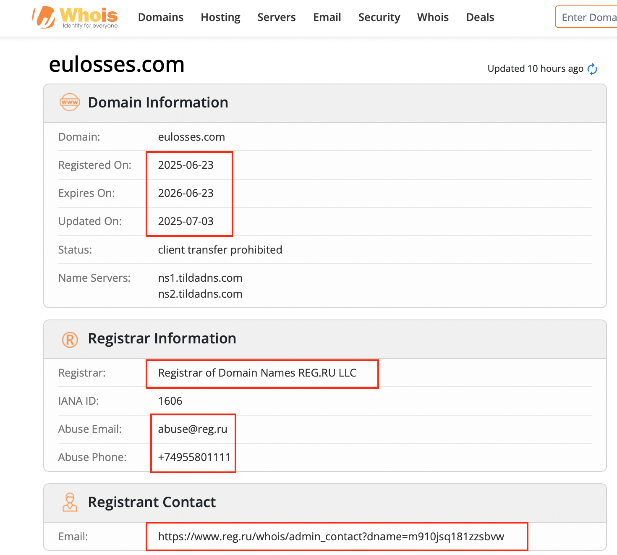Image resolution: width=617 pixels, height=555 pixels.
Task: Click the registered R icon beside Registrar Information
Action: (70, 339)
